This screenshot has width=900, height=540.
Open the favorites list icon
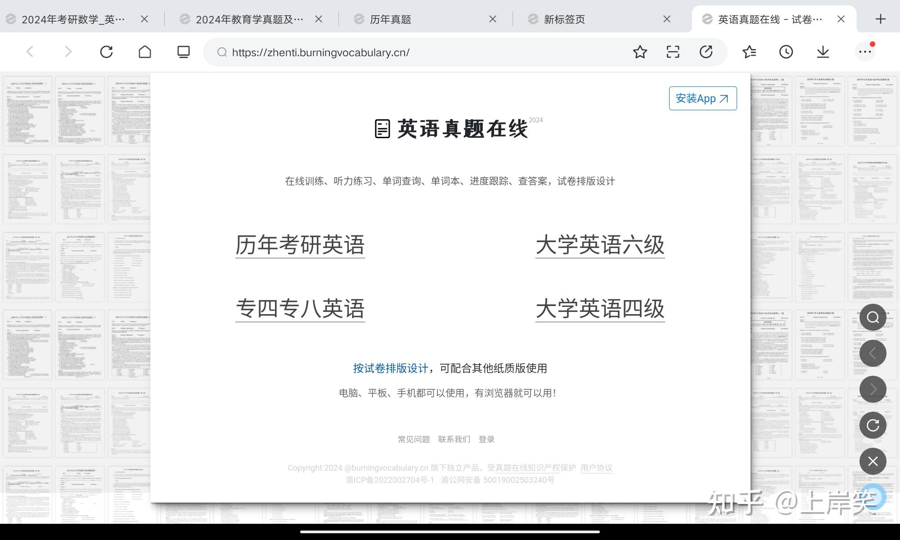pos(749,52)
